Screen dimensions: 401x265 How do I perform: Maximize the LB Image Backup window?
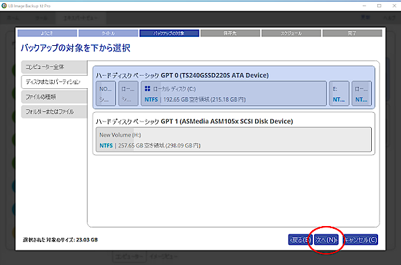tap(379, 6)
